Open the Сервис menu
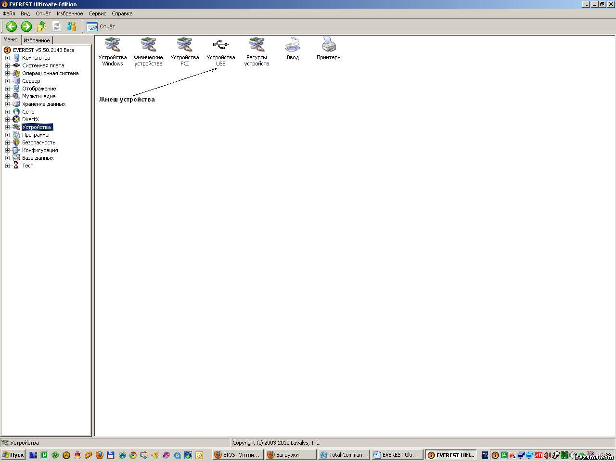 [x=97, y=13]
